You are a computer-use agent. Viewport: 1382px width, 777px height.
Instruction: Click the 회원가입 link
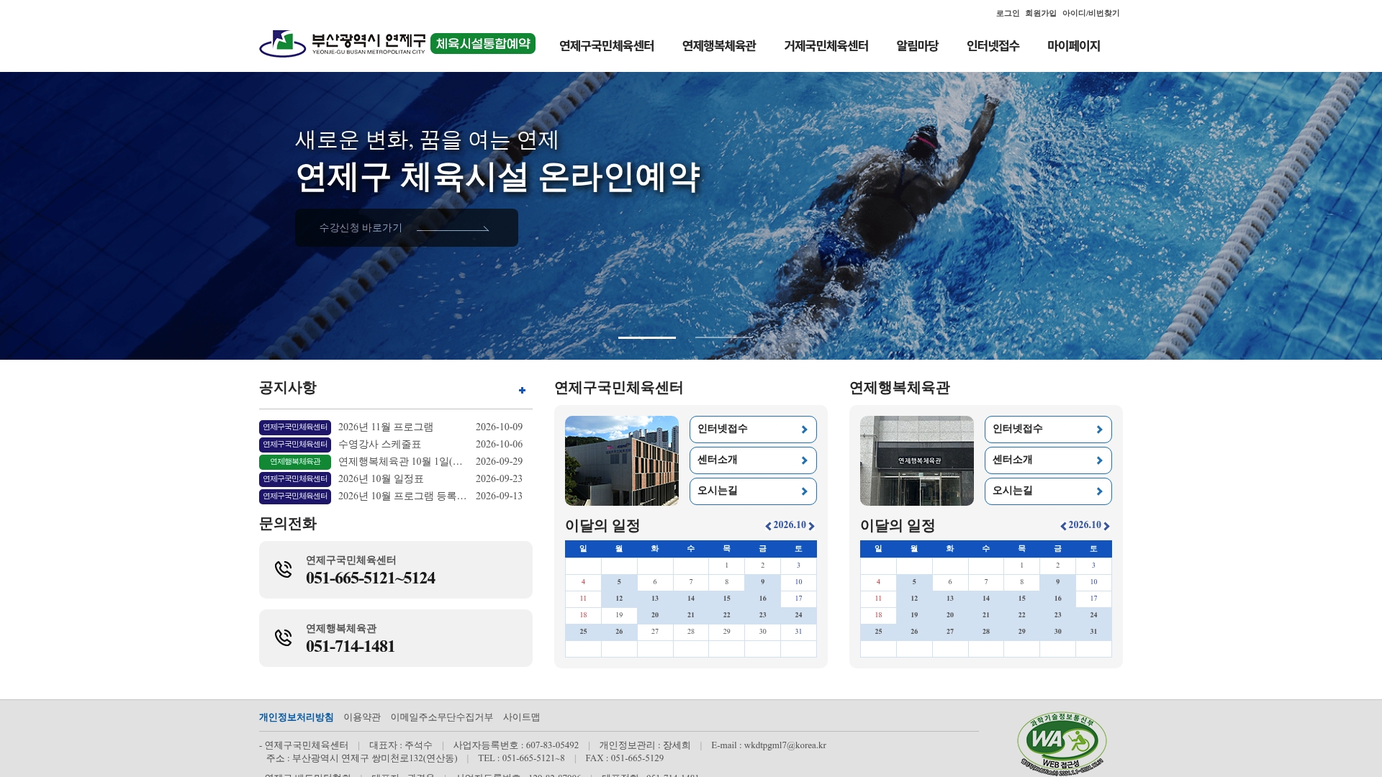coord(1041,13)
